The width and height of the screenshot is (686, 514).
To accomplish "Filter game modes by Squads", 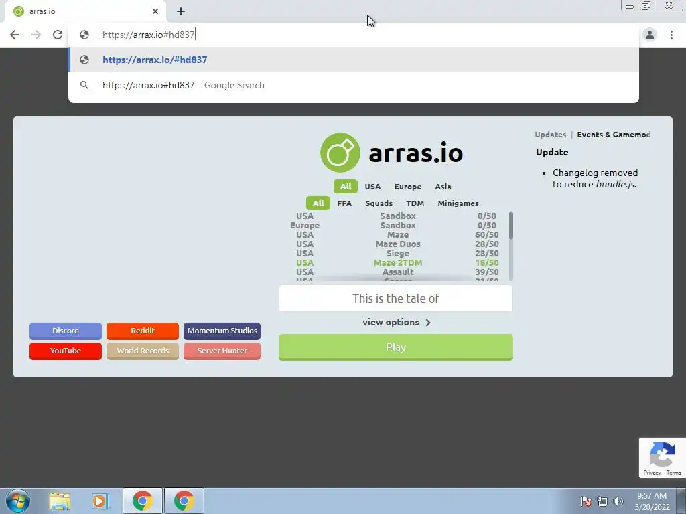I will (x=379, y=203).
